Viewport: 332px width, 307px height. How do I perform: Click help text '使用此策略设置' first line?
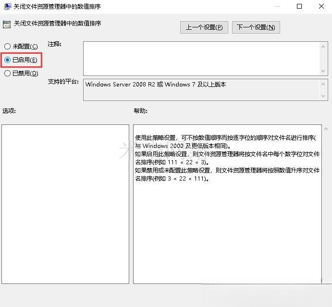coord(225,138)
